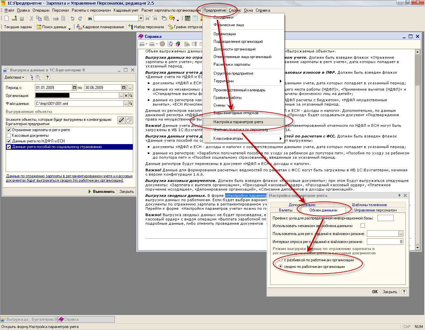
Task: Open the Действия dropdown menu
Action: click(14, 77)
